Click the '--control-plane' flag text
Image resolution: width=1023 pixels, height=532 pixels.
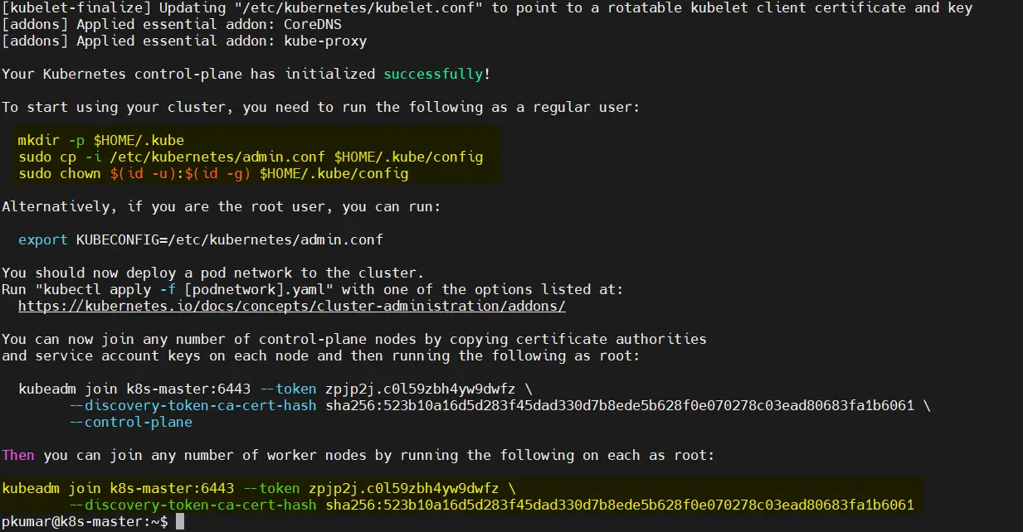pyautogui.click(x=130, y=422)
